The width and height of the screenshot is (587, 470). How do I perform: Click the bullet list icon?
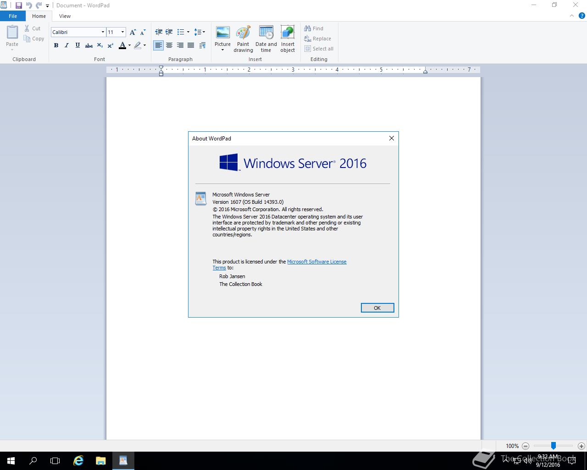click(x=181, y=32)
